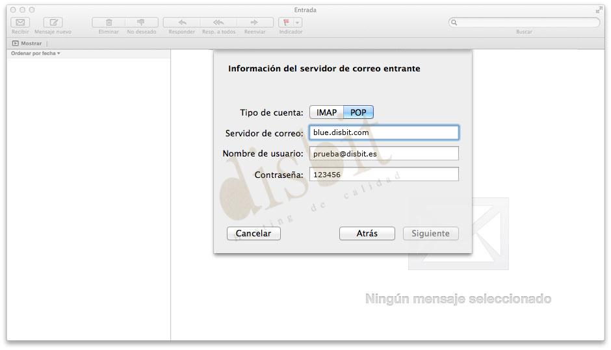Click the Resp. a todos icon

click(x=218, y=22)
